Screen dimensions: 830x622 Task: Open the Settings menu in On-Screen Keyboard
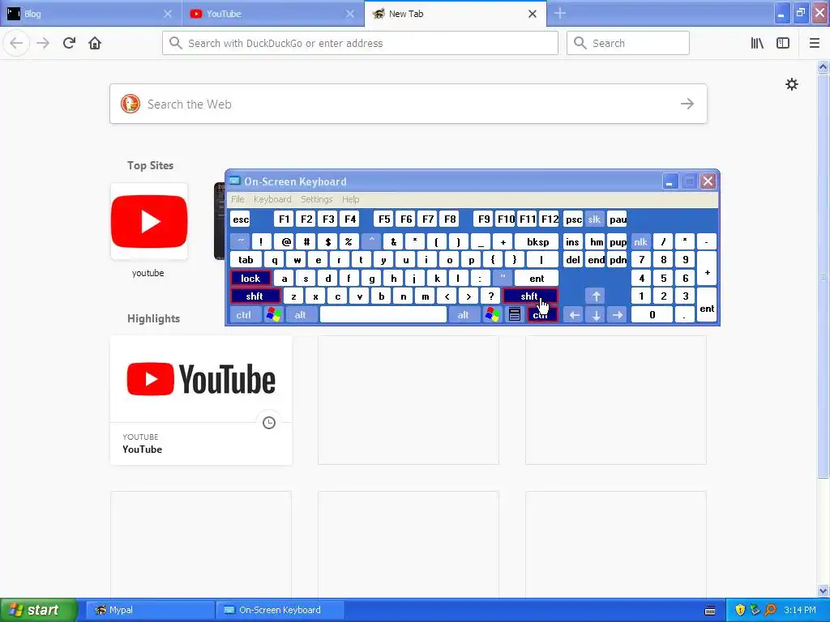(x=317, y=199)
